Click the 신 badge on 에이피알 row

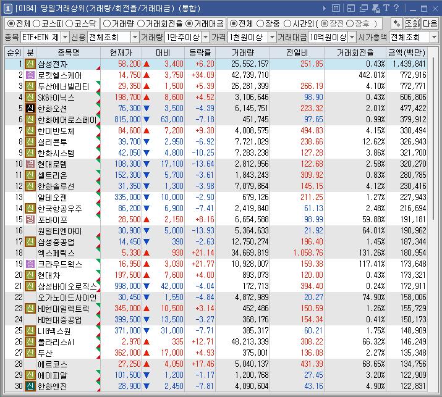tap(30, 375)
